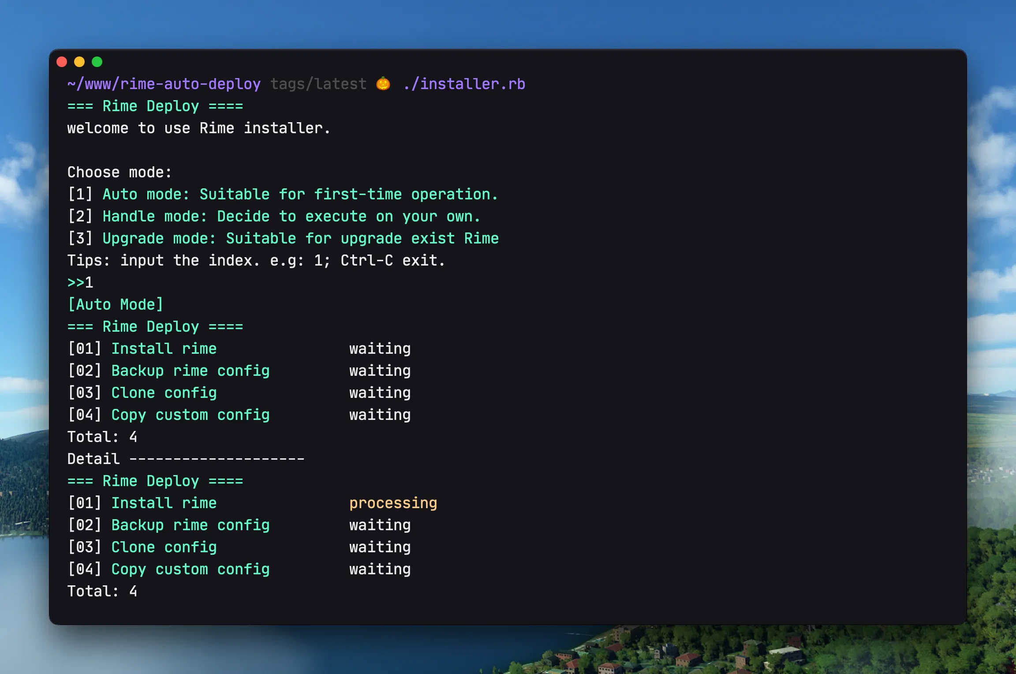This screenshot has width=1016, height=674.
Task: Click the yellow minimize window button
Action: point(79,62)
